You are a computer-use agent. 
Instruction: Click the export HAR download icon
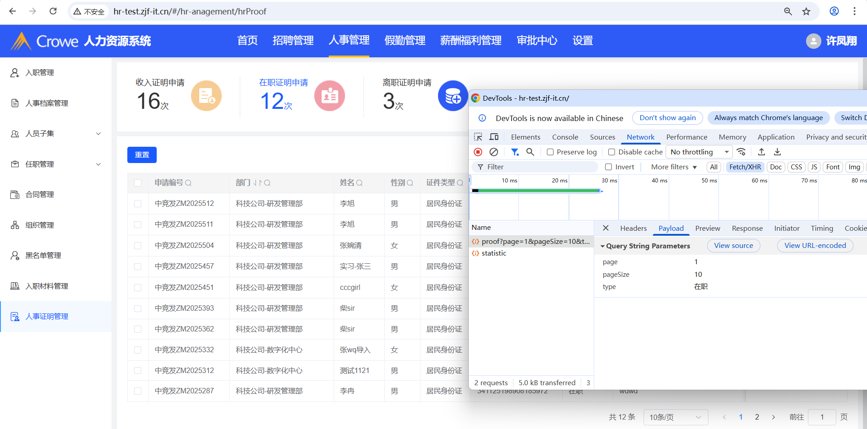tap(777, 152)
